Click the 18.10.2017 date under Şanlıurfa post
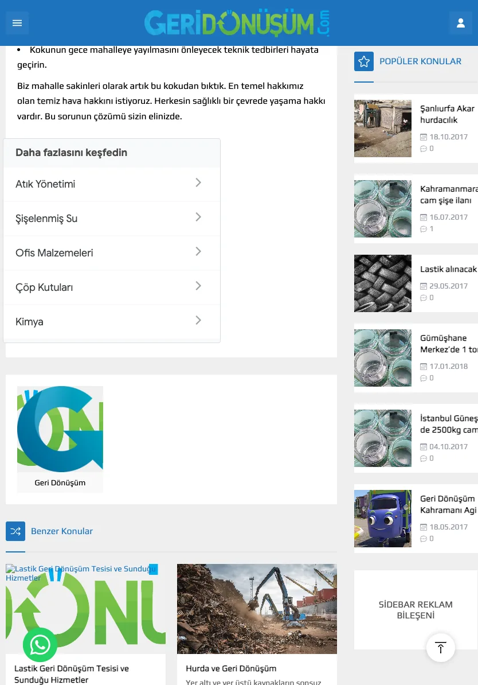The height and width of the screenshot is (685, 478). coord(448,137)
